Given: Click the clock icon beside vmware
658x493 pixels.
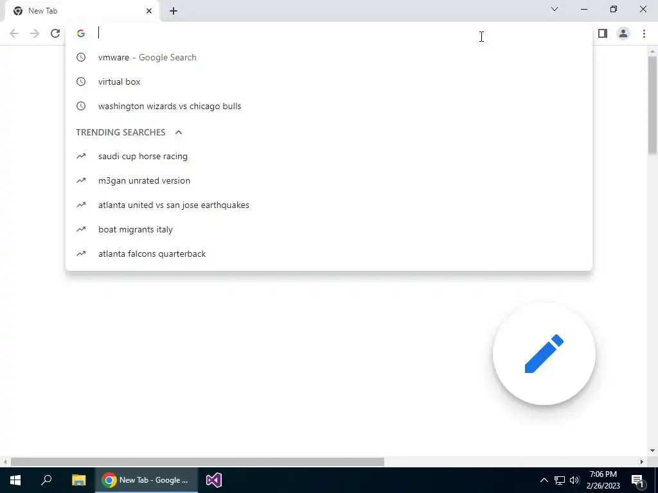Looking at the screenshot, I should [81, 57].
